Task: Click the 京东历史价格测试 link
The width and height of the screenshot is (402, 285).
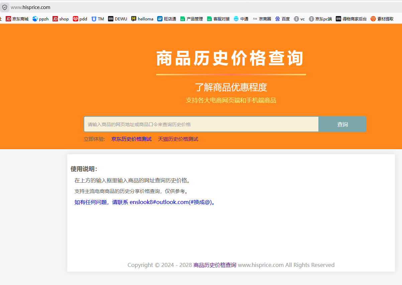Action: (x=131, y=139)
